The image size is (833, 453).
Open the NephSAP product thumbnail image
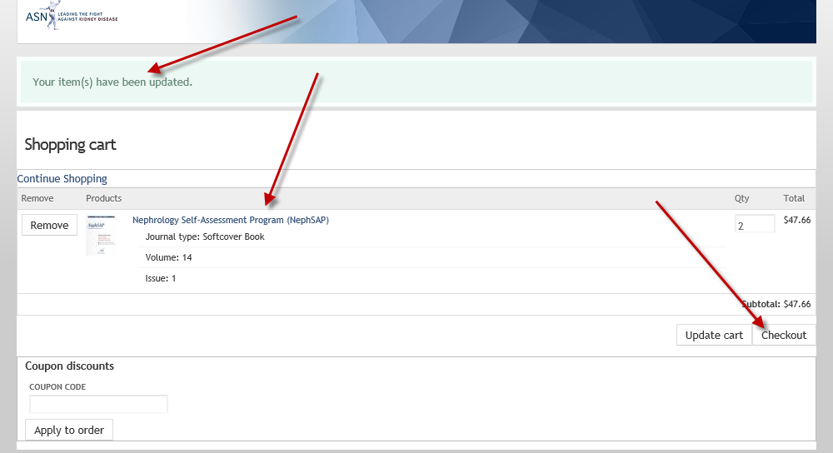coord(102,235)
